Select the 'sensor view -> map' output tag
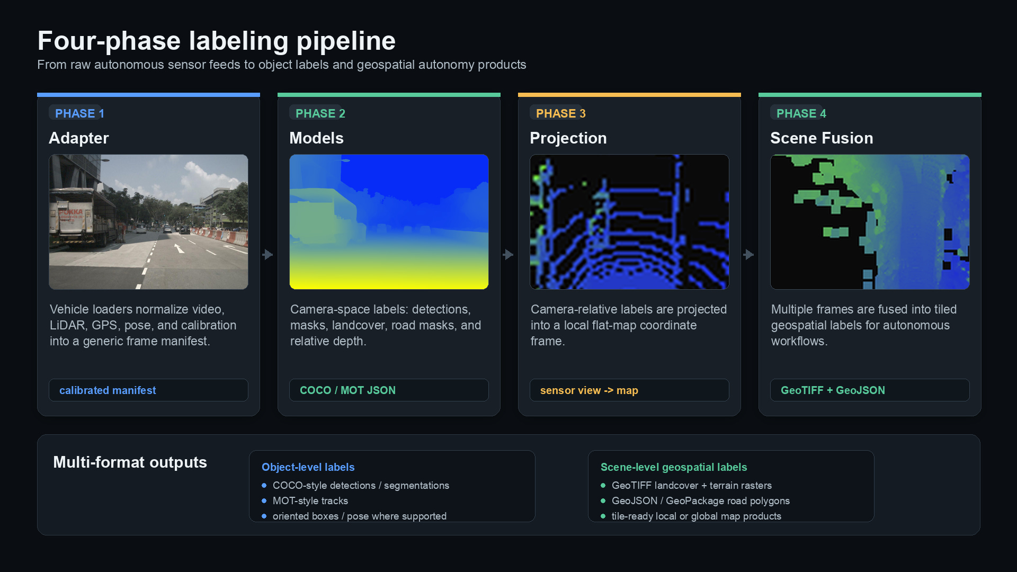This screenshot has height=572, width=1017. click(629, 390)
